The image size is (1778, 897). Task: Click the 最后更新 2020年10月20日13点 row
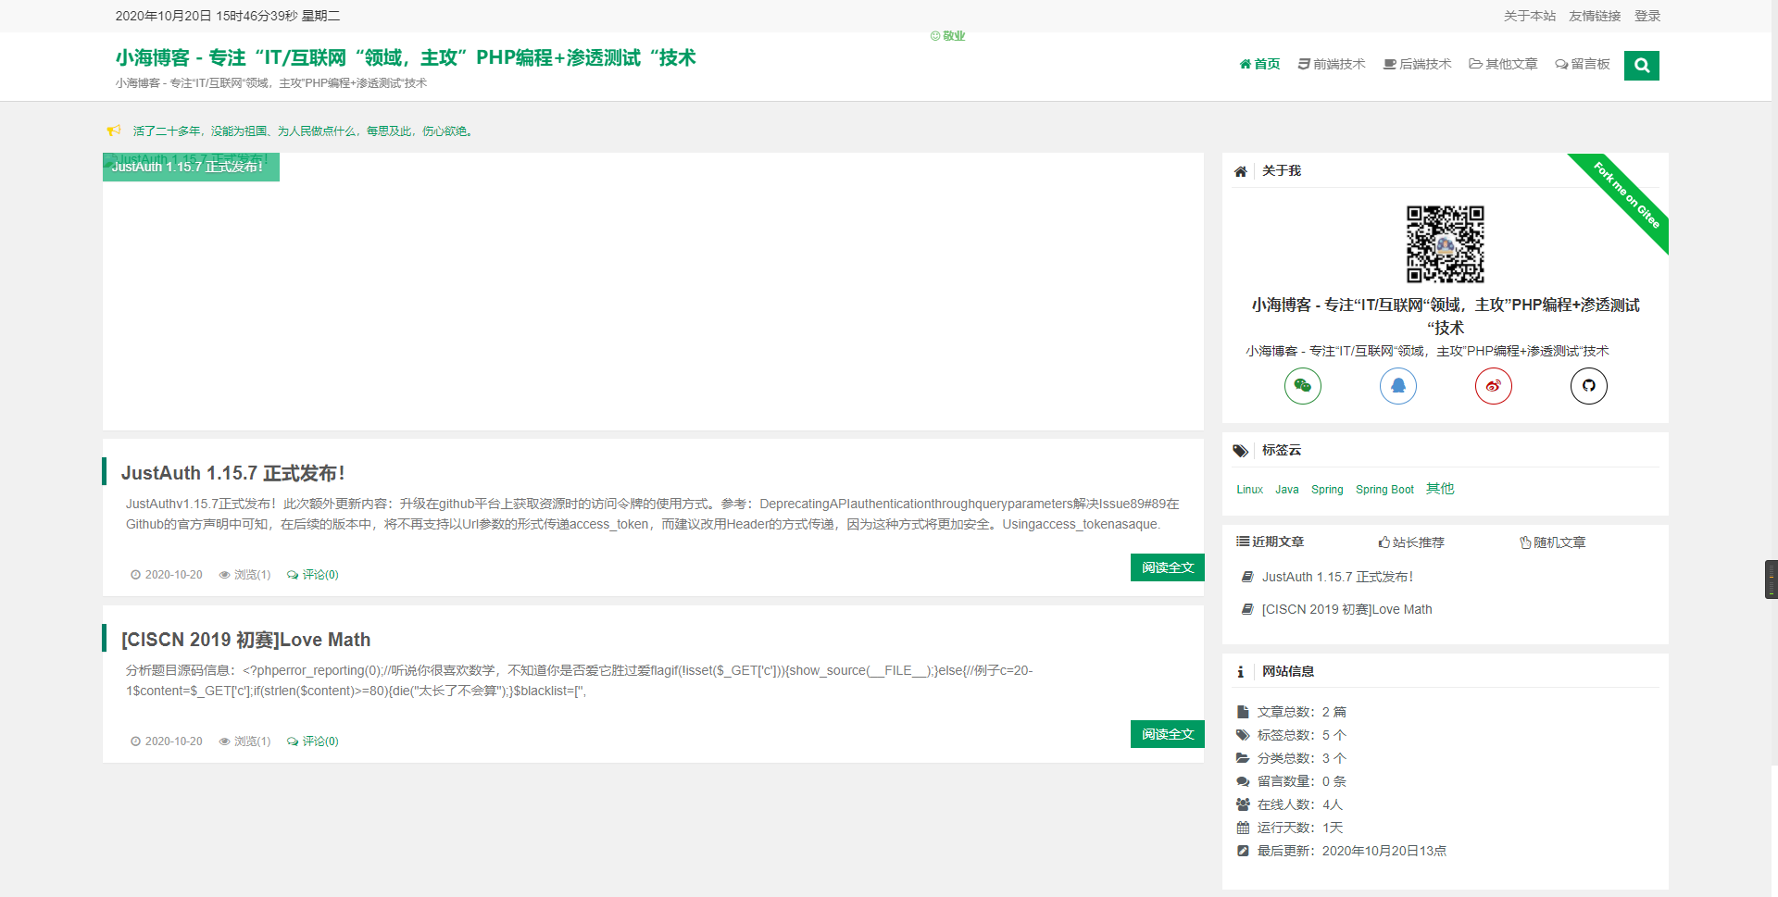click(x=1342, y=851)
